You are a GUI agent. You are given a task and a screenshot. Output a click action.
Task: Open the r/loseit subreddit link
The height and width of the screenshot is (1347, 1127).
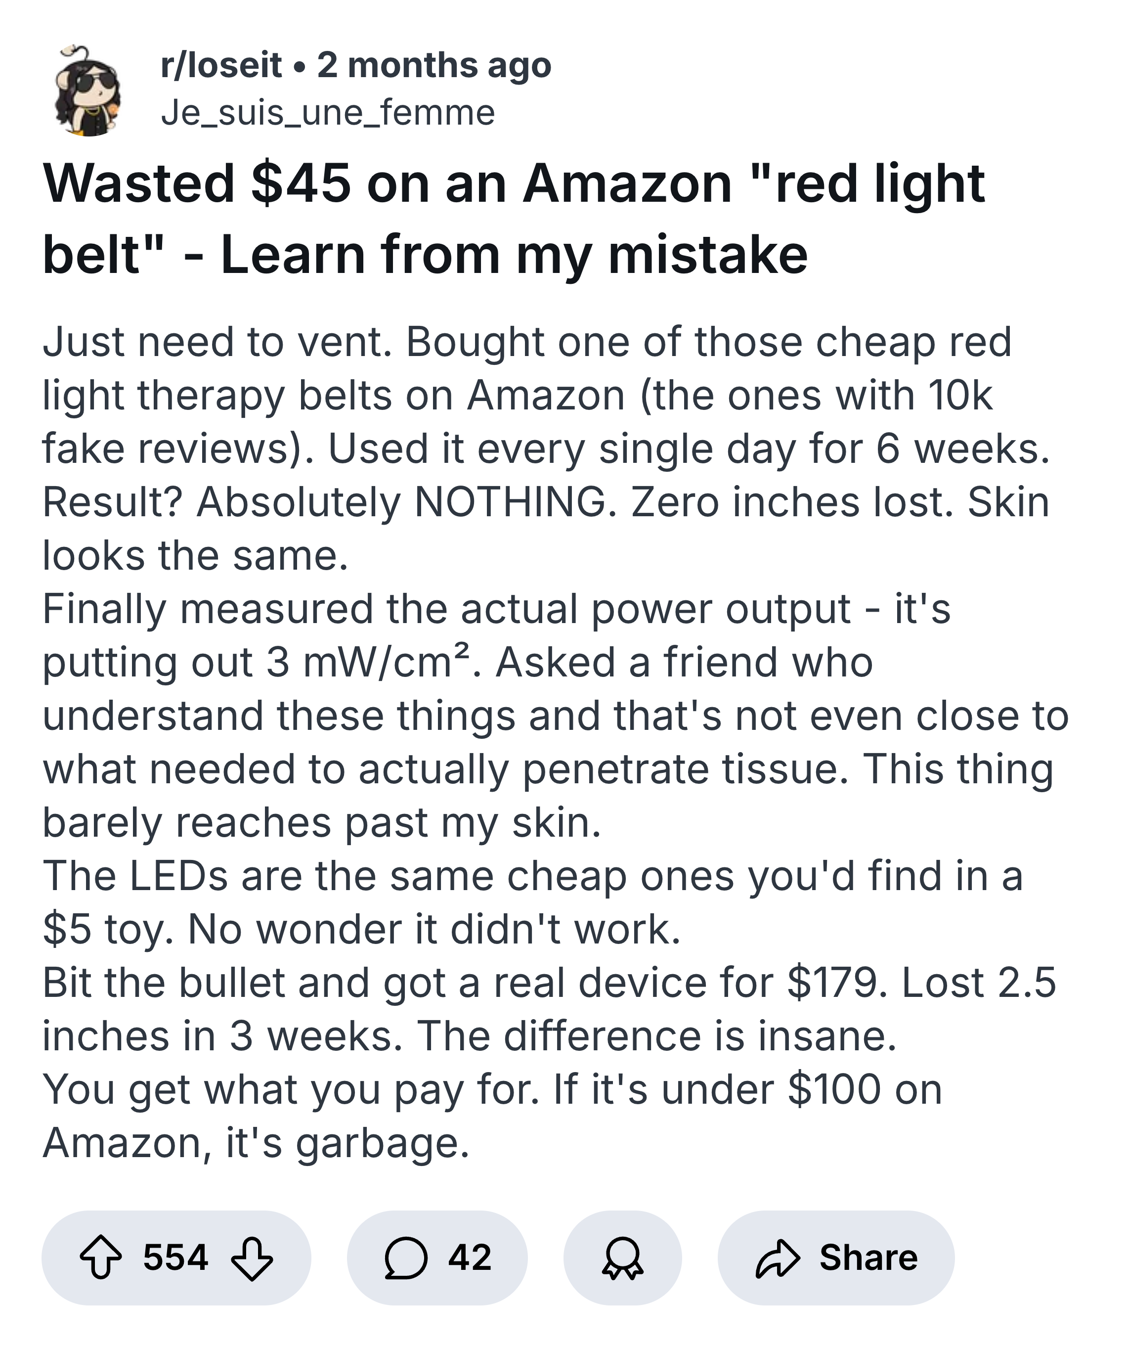(220, 65)
